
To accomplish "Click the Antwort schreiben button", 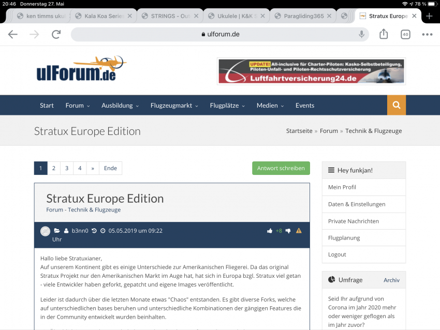I will [281, 168].
